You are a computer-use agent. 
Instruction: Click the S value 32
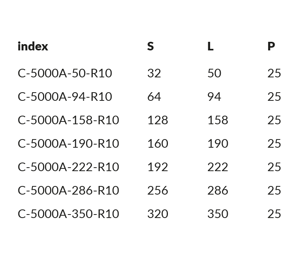[154, 73]
